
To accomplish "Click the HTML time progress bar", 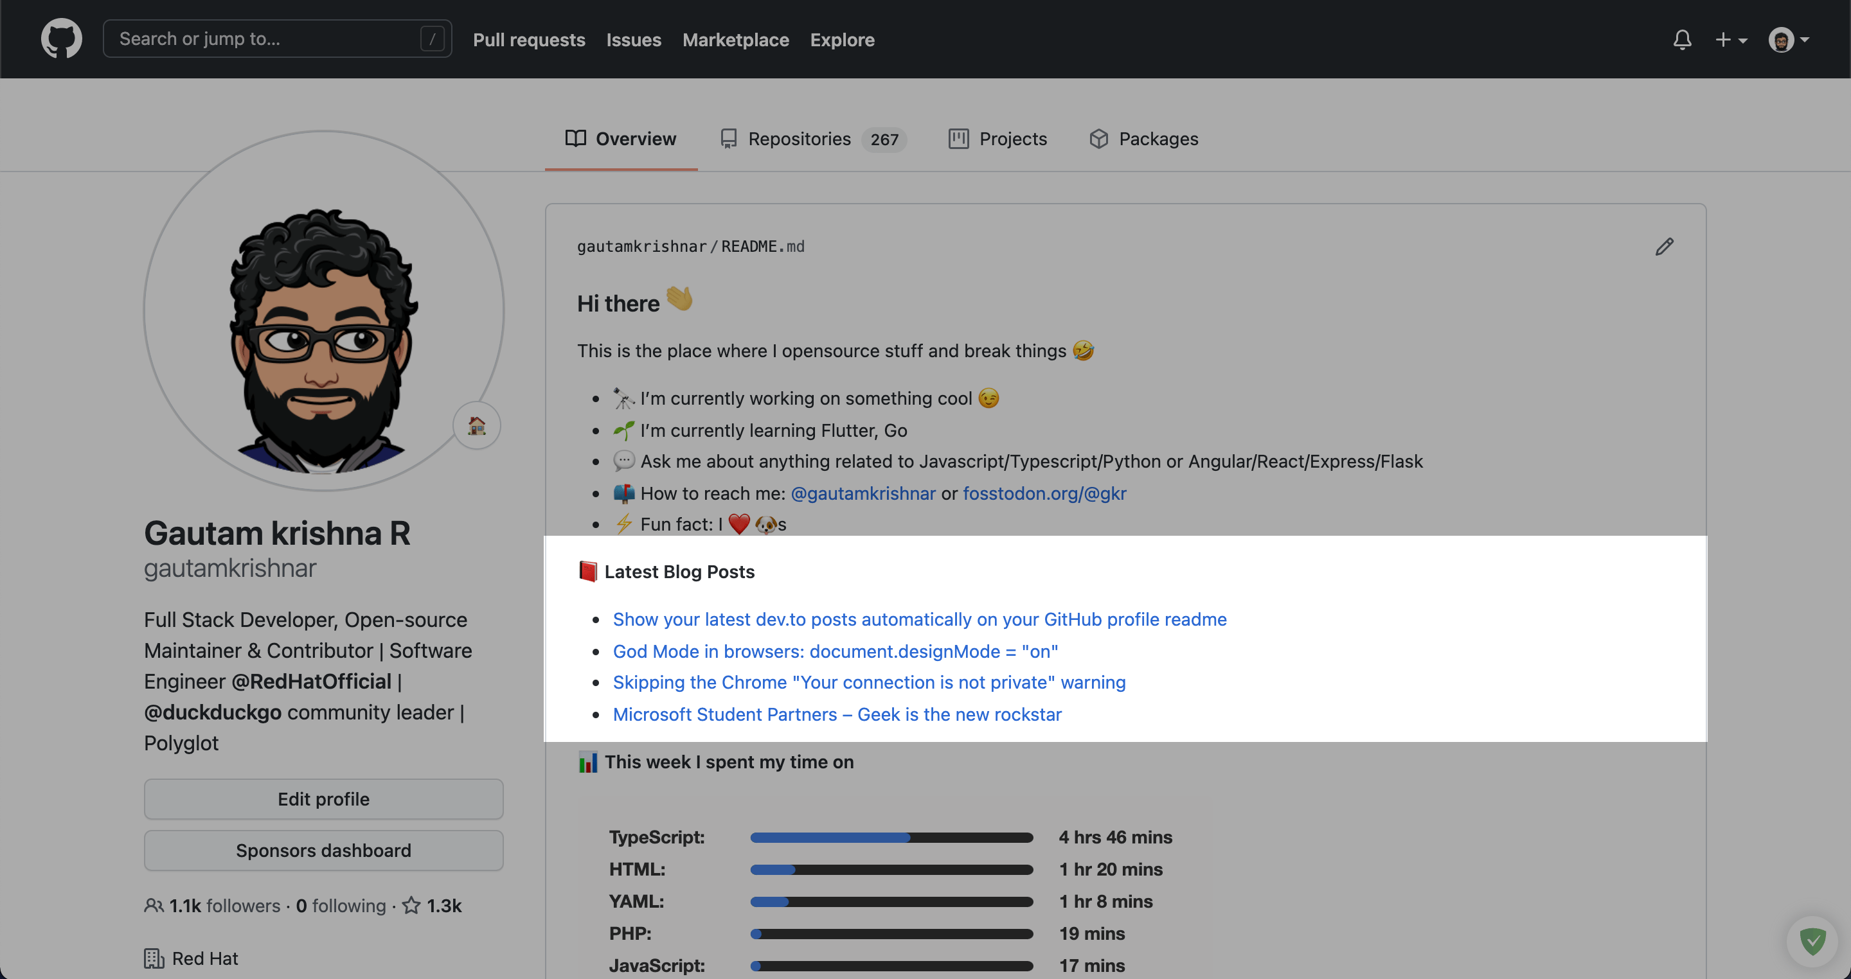I will click(891, 870).
